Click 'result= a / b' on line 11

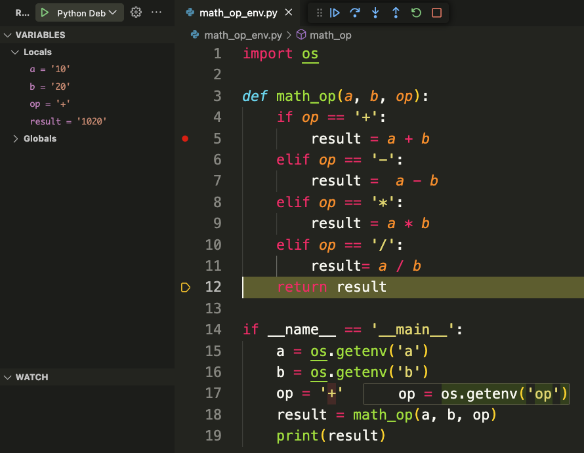[366, 266]
